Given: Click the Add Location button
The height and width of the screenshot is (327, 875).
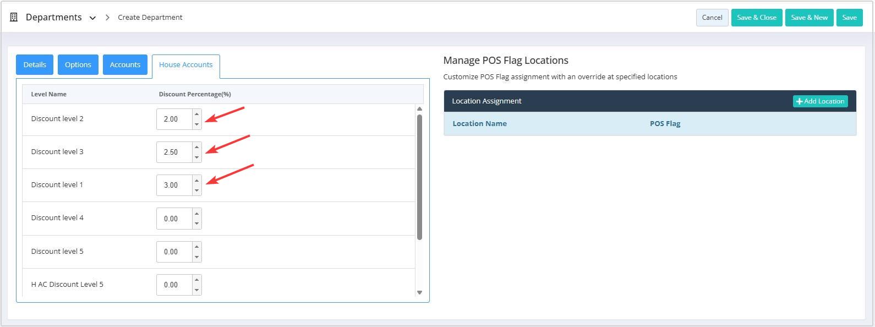Looking at the screenshot, I should 820,101.
